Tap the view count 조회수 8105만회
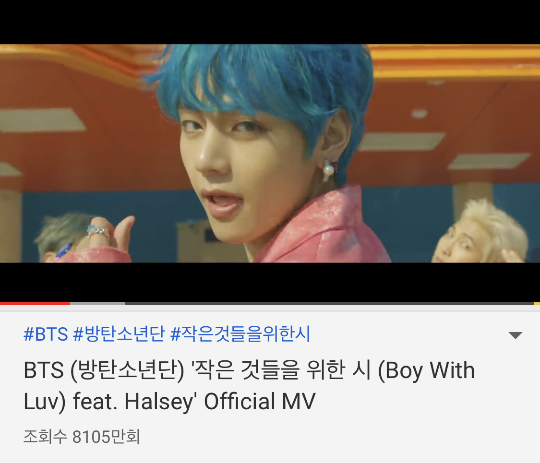The image size is (540, 463). click(x=82, y=437)
